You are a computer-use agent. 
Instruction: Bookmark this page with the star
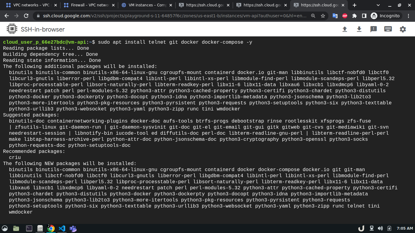[323, 16]
